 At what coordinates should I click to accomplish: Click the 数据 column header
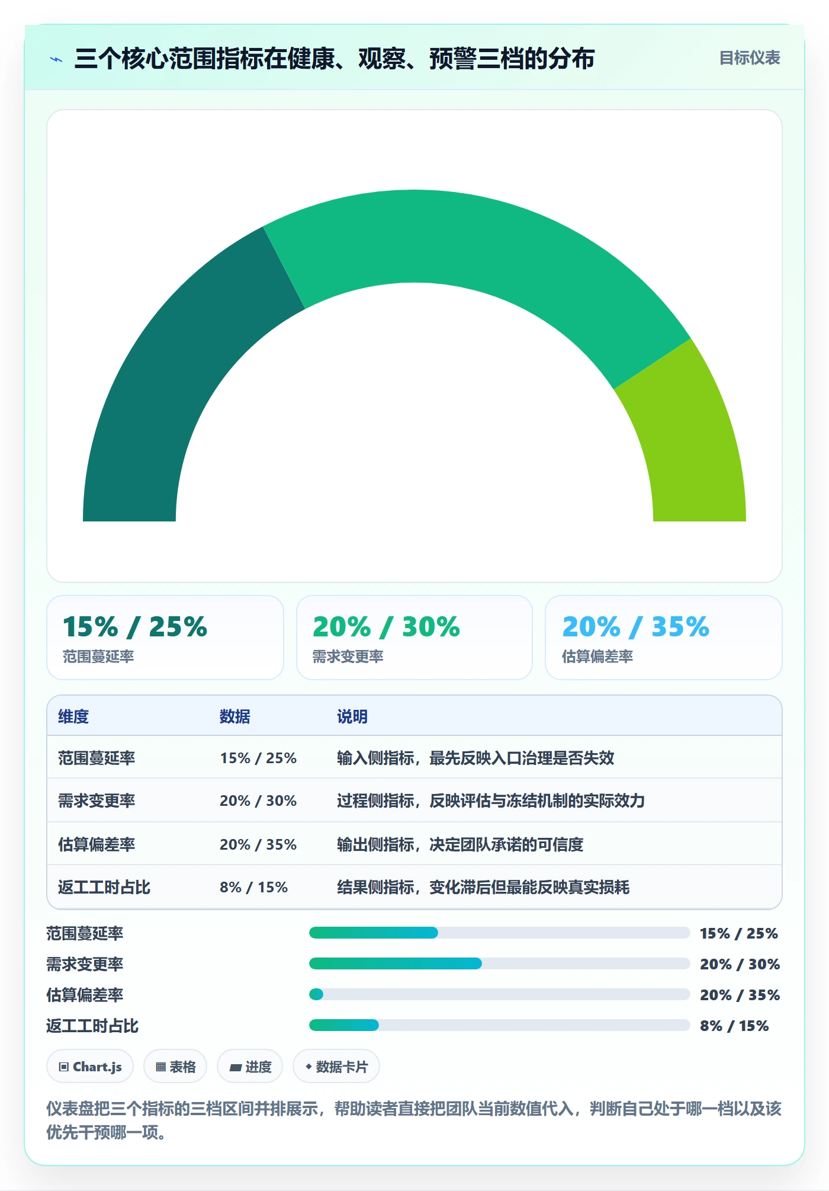click(x=235, y=716)
